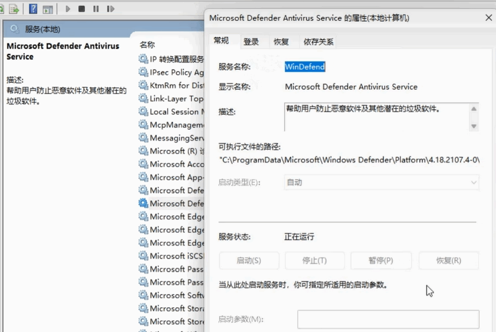The height and width of the screenshot is (332, 496).
Task: Click gear icon beside Microsoft Softw
Action: [143, 295]
